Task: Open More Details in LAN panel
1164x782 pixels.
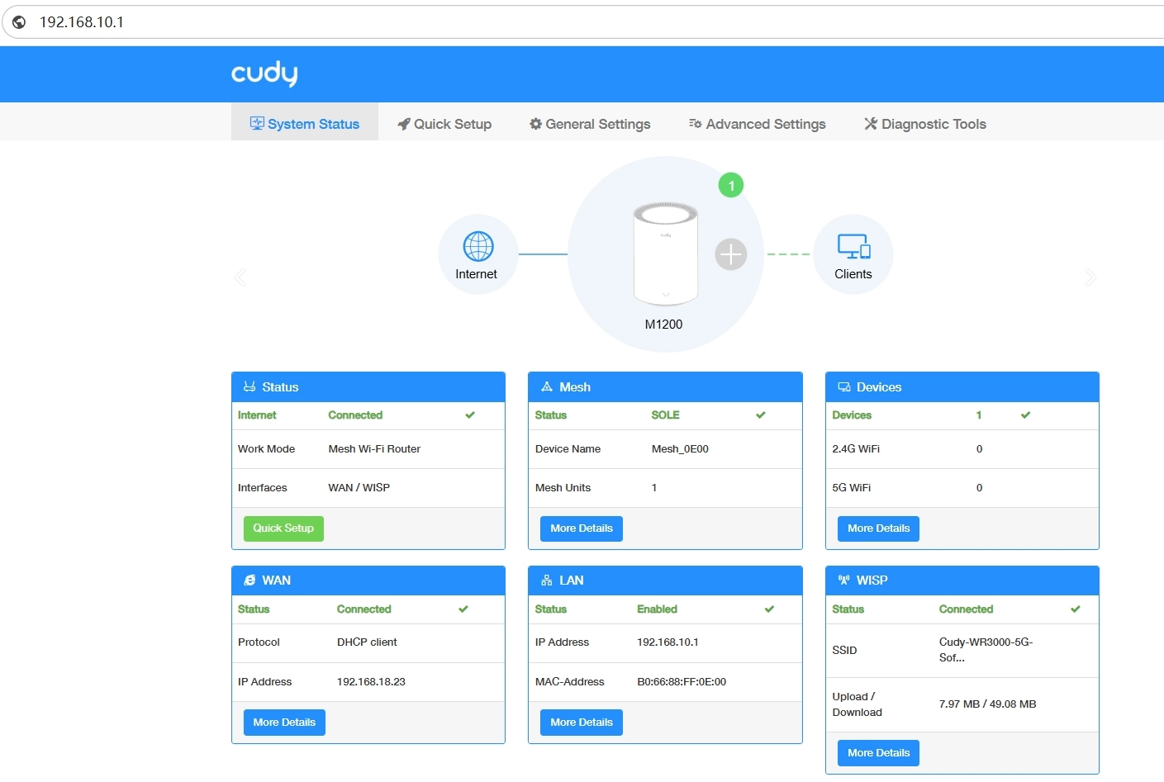Action: click(x=582, y=723)
